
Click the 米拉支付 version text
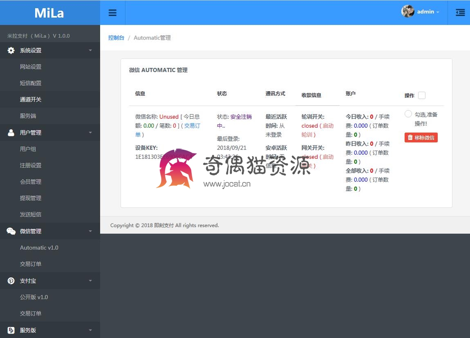[x=38, y=36]
